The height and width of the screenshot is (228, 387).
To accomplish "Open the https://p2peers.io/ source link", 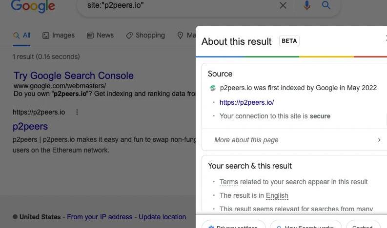I will coord(246,102).
